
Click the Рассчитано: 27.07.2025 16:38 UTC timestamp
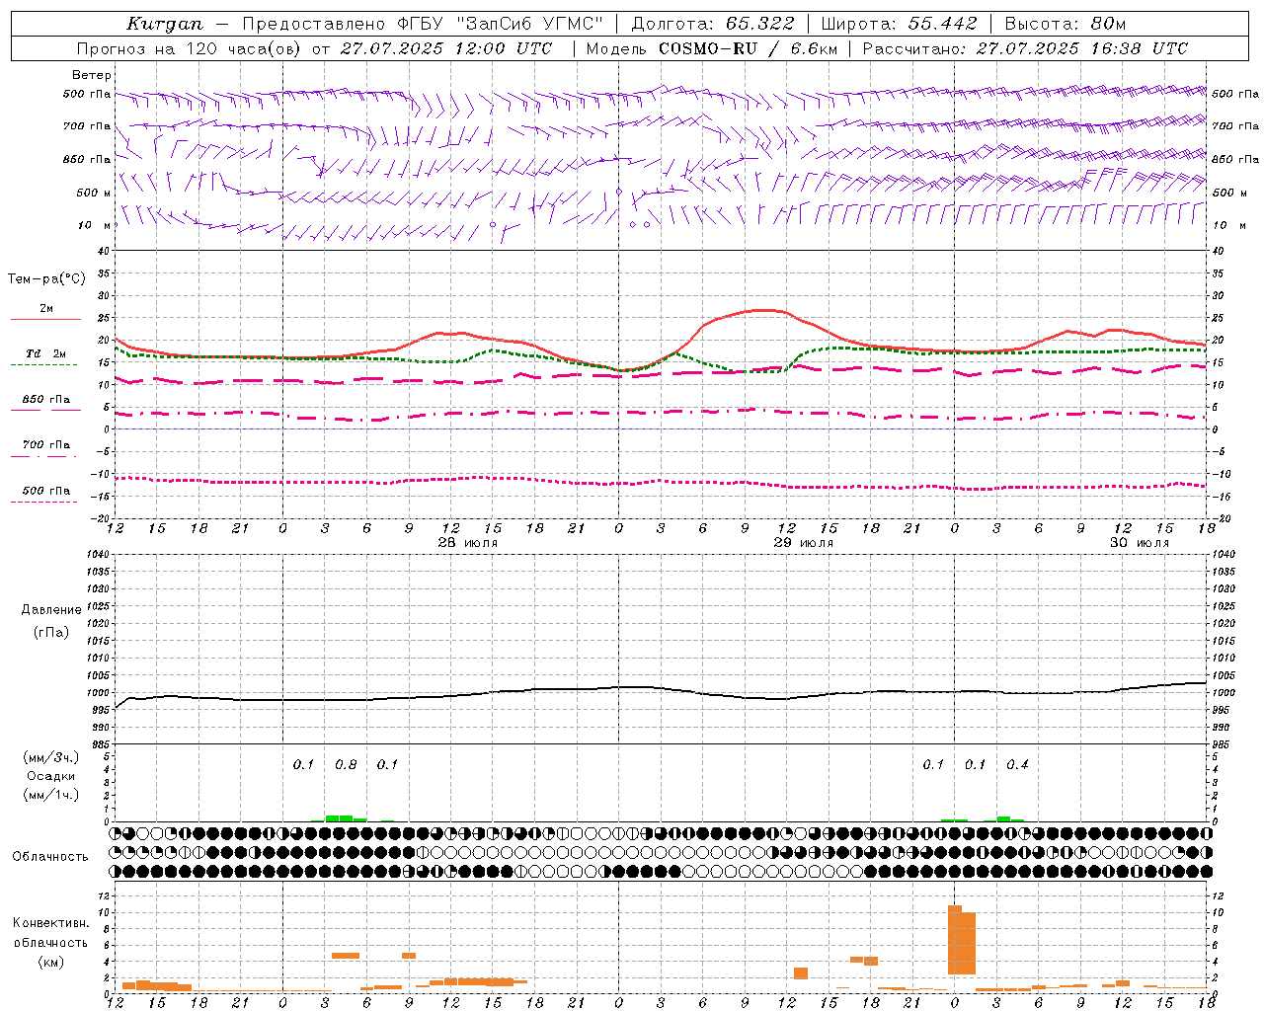pyautogui.click(x=1025, y=48)
